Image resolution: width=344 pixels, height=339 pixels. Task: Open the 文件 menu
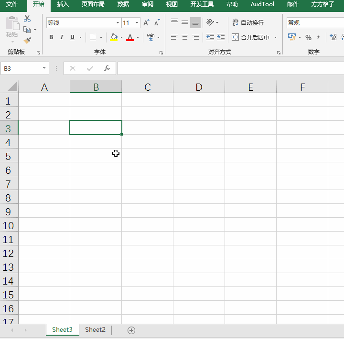[x=12, y=4]
